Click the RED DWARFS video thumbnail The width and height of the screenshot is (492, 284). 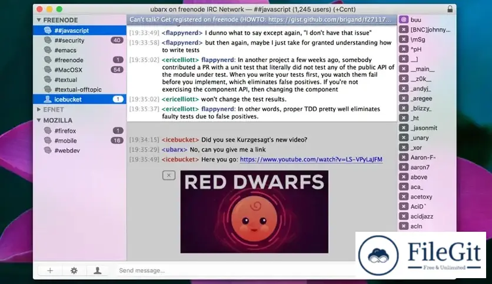pyautogui.click(x=254, y=212)
